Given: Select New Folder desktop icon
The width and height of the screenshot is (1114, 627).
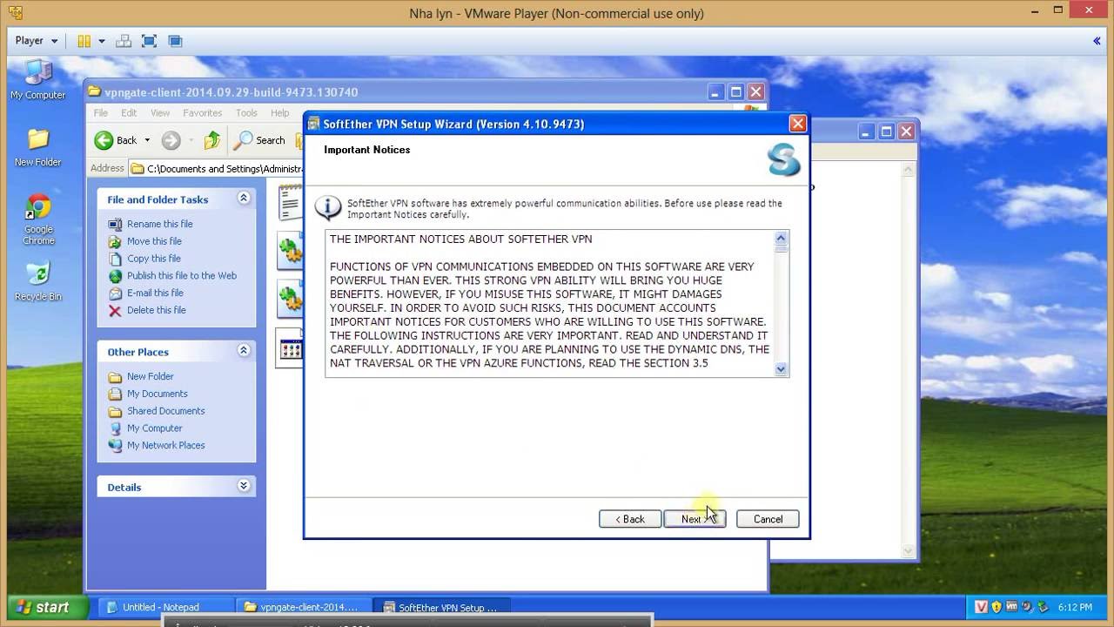Looking at the screenshot, I should 37,147.
